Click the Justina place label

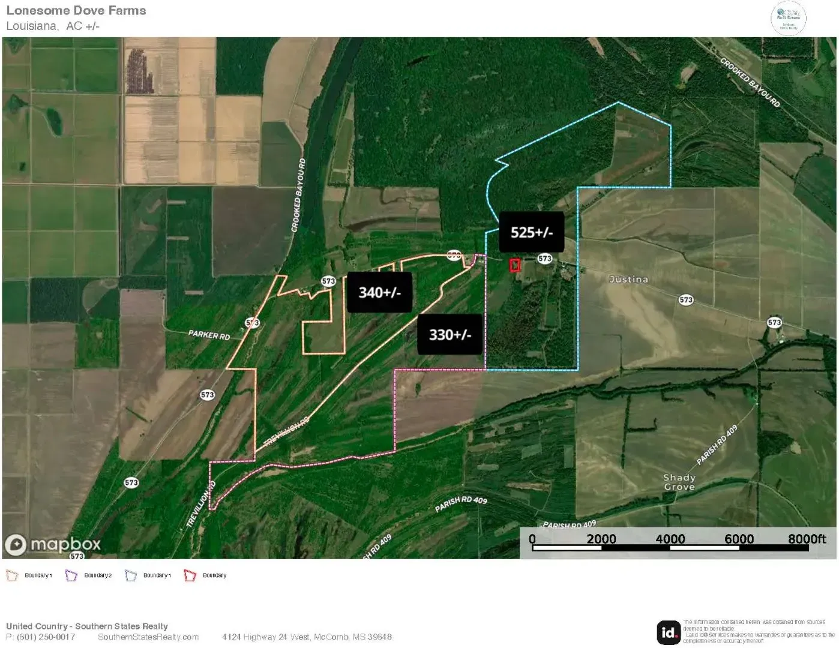[x=628, y=280]
